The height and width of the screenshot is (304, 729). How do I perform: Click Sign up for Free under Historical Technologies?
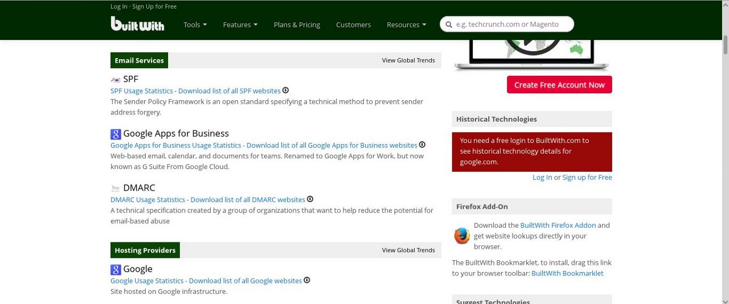(x=587, y=177)
